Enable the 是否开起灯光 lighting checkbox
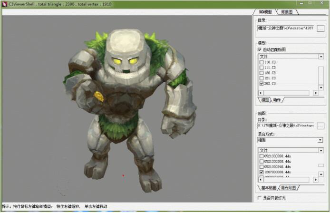 pos(259,198)
